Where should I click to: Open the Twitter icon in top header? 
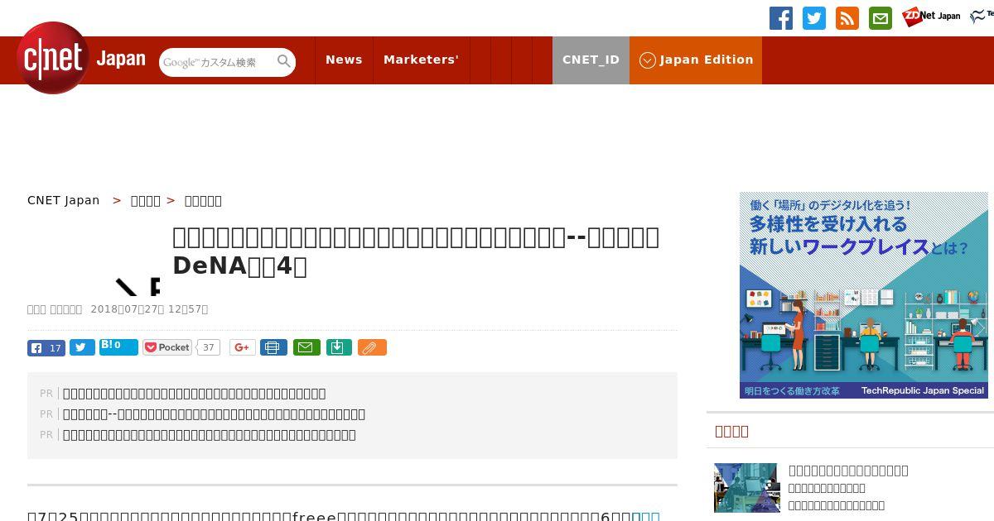coord(814,18)
